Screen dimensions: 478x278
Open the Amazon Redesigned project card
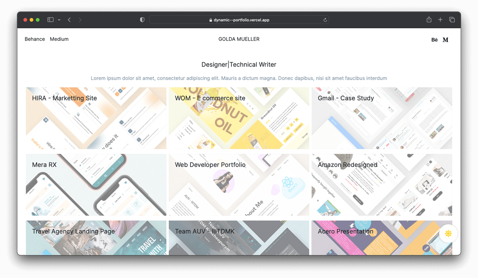[x=382, y=185]
